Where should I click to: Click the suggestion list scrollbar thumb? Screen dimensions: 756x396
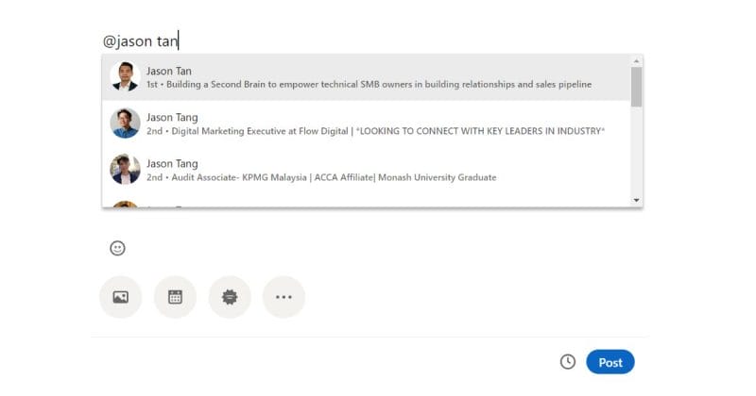(636, 87)
